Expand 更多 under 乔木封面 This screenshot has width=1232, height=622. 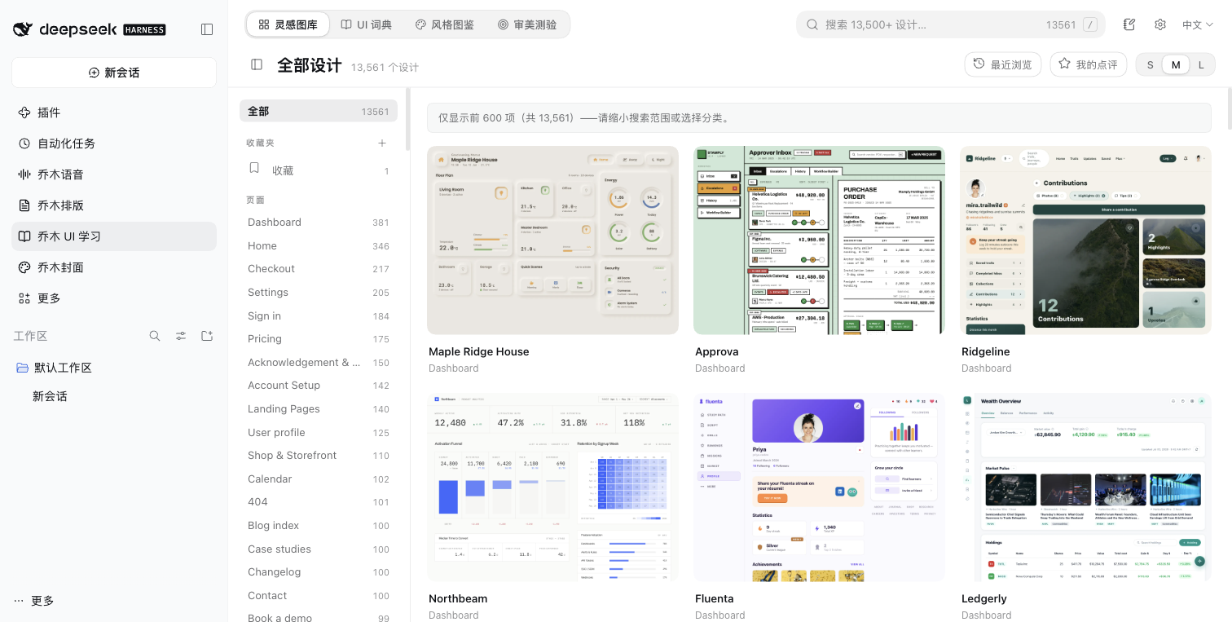[114, 298]
